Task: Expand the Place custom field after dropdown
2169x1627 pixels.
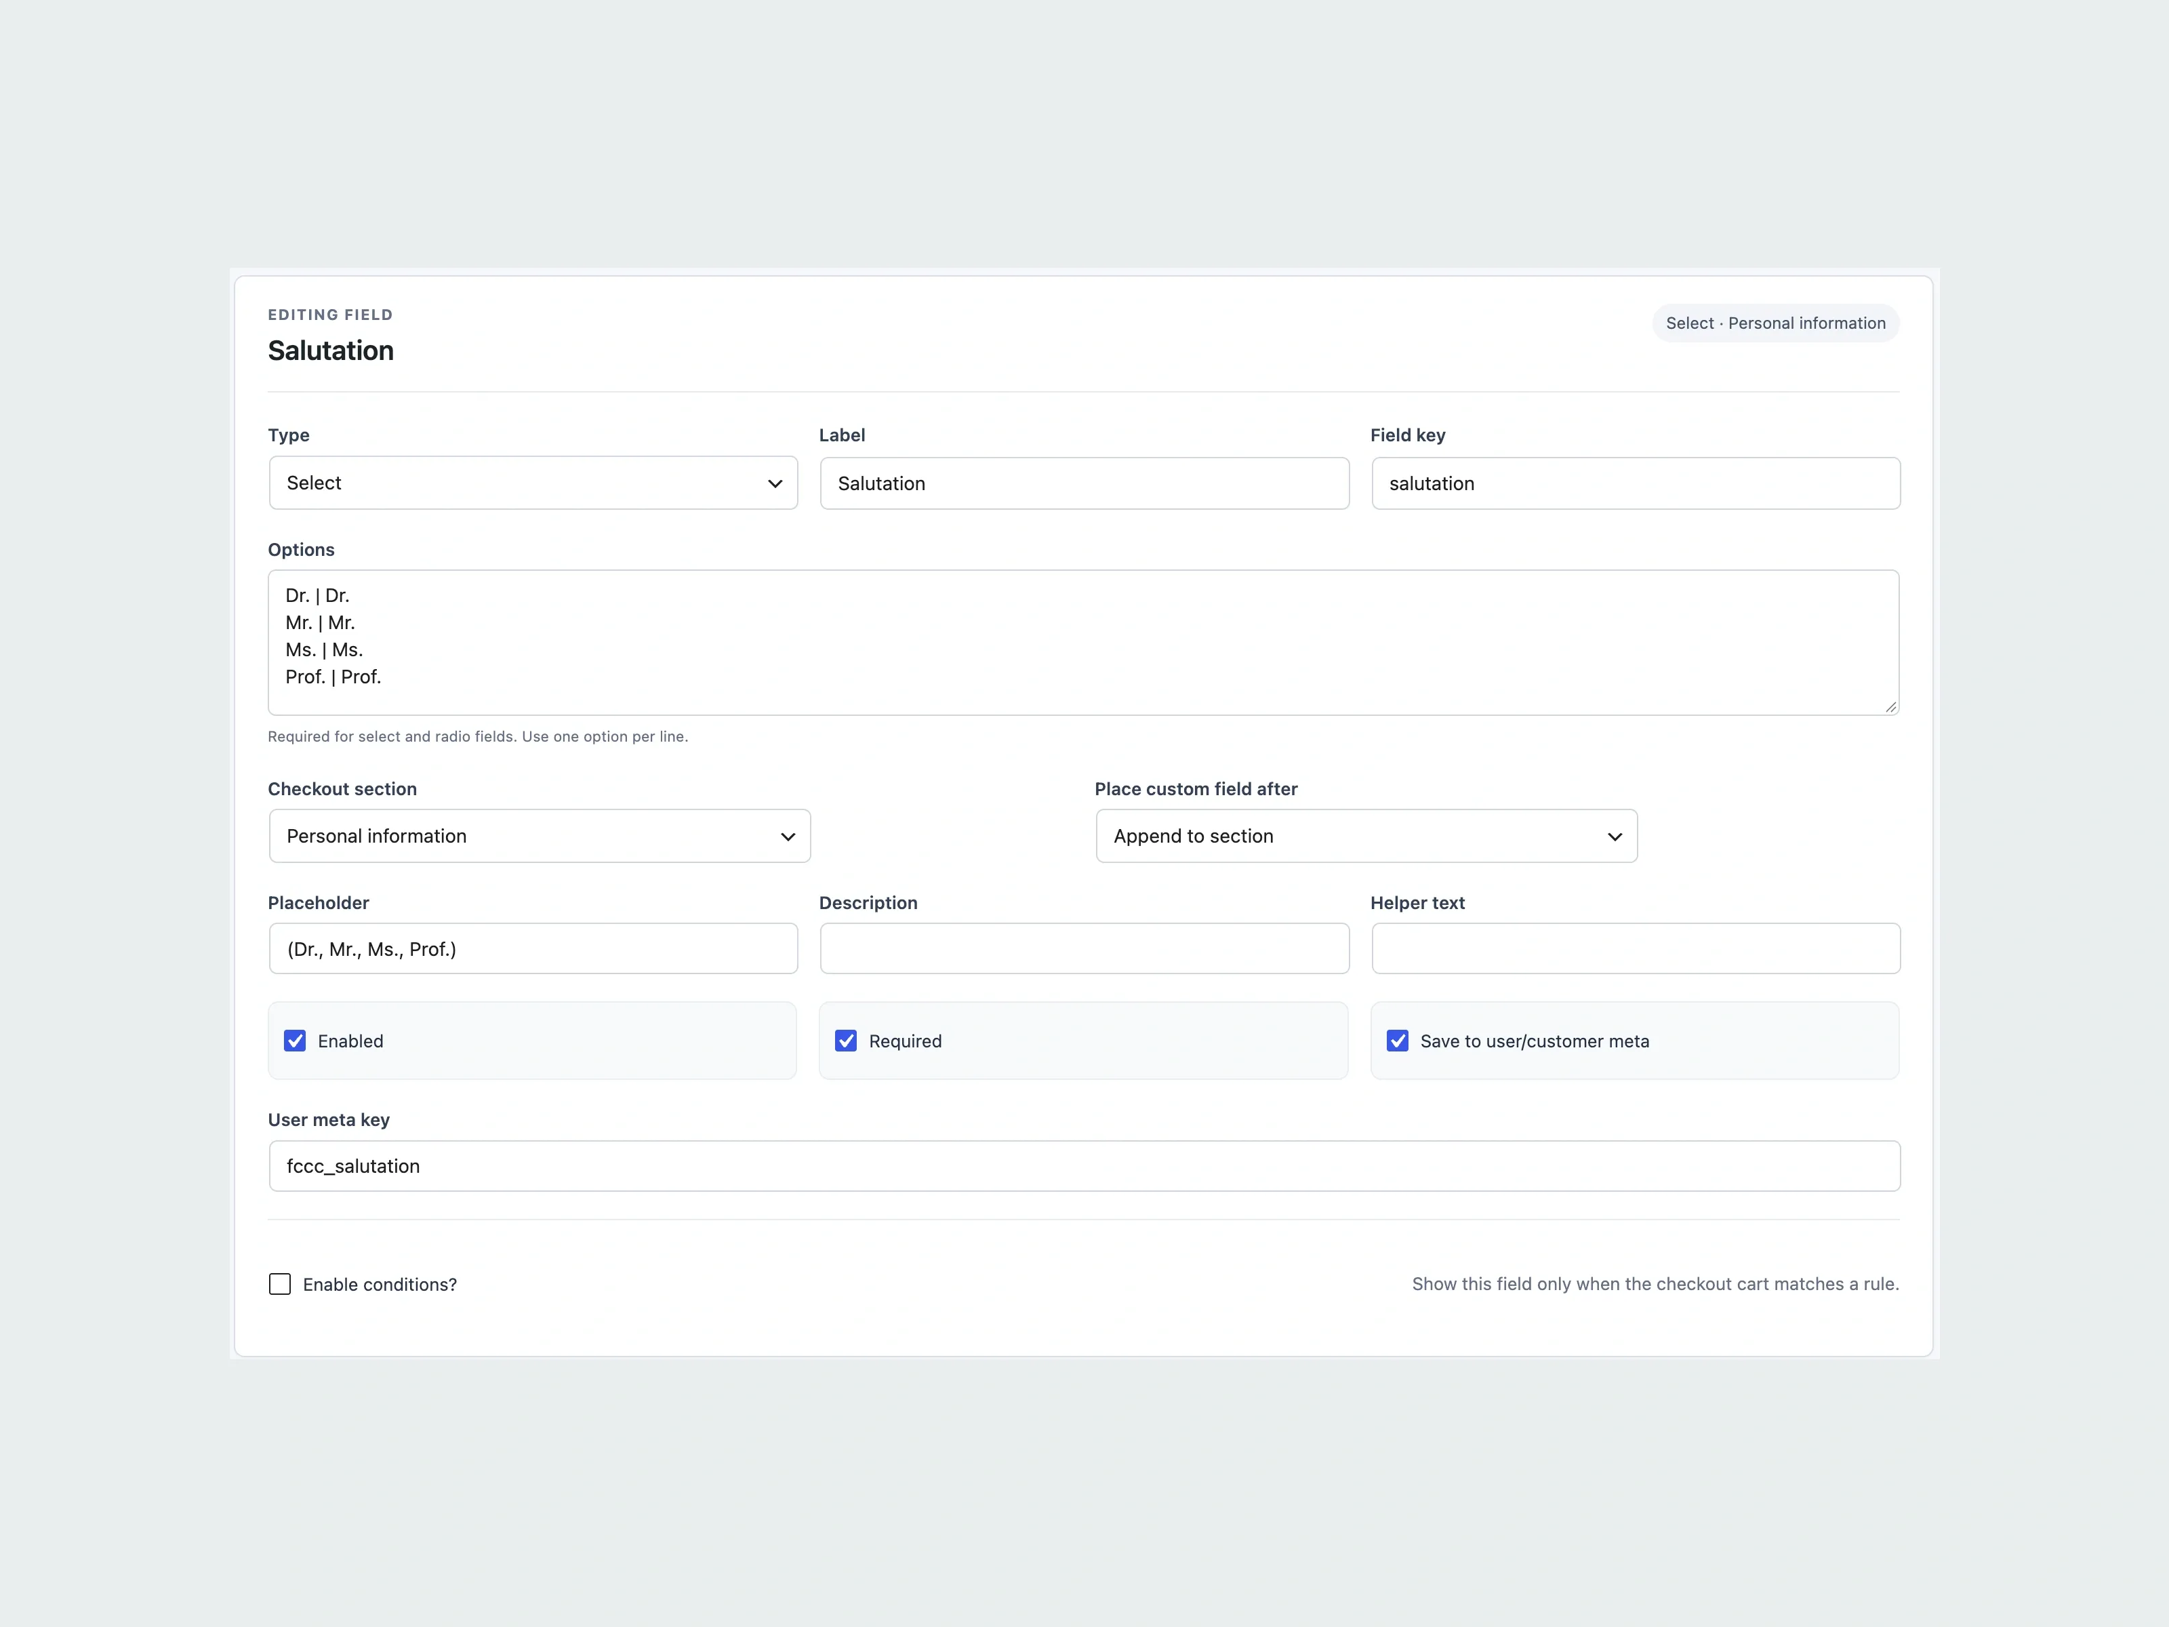Action: (1366, 836)
